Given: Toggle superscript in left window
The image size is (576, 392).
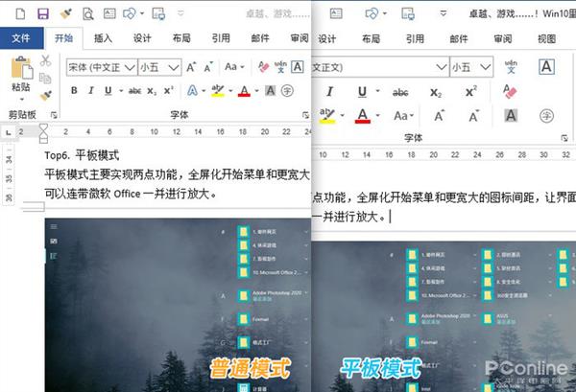Looking at the screenshot, I should [x=169, y=91].
